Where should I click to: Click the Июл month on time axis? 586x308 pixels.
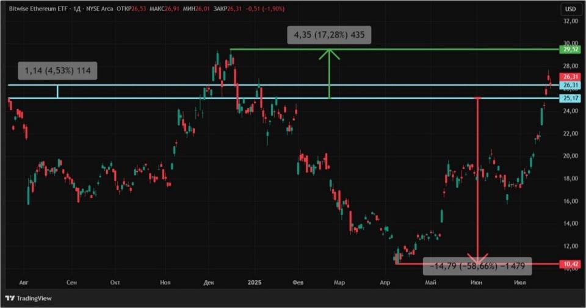[x=520, y=283]
